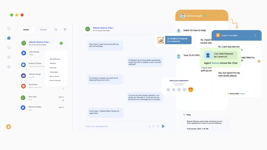Image resolution: width=267 pixels, height=150 pixels.
Task: Select the angry face rating
Action: (x=168, y=90)
